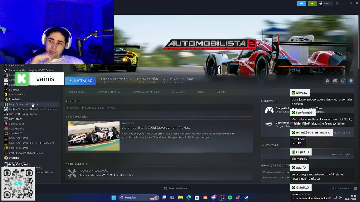Open the Página na loja tab
360x202 pixels.
77,92
